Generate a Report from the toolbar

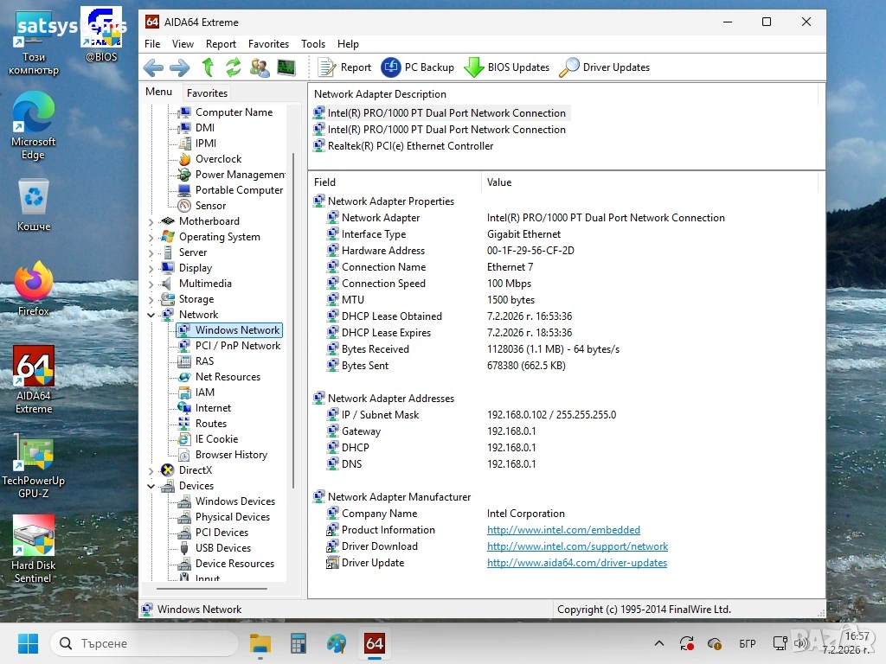point(344,67)
